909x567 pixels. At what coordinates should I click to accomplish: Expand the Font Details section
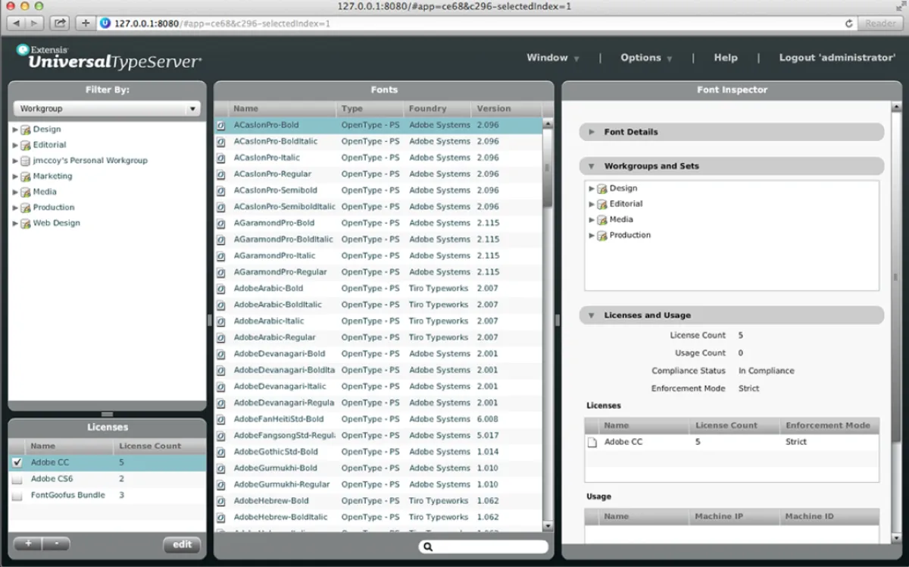tap(592, 132)
